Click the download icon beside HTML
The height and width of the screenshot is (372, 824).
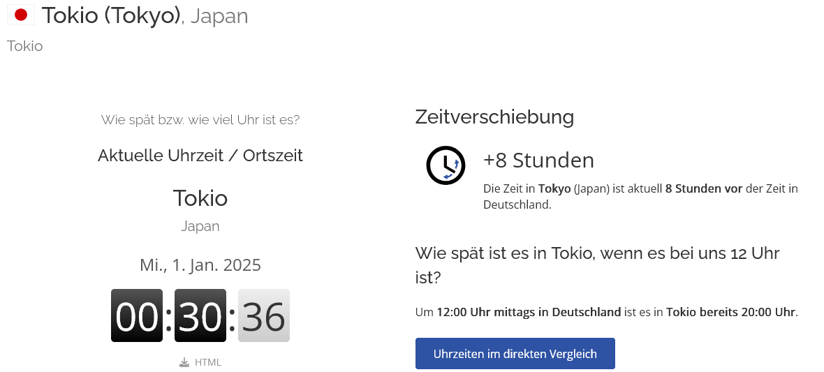184,362
